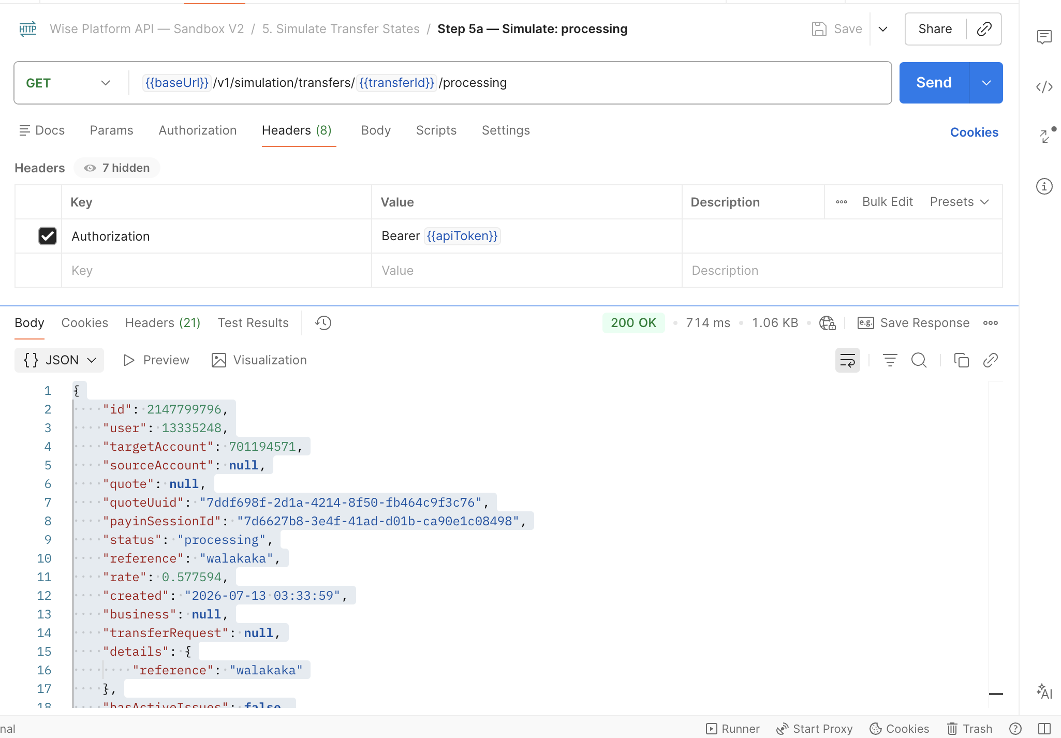The image size is (1061, 738).
Task: Open Simulate Transfer States breadcrumb folder
Action: (341, 29)
